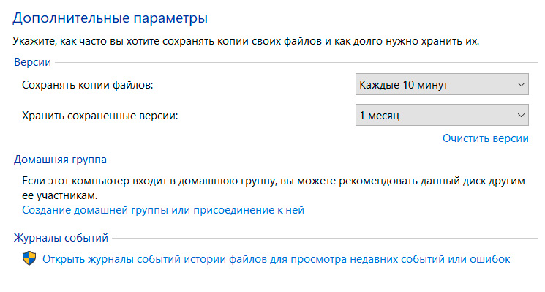Image resolution: width=545 pixels, height=292 pixels.
Task: Click the "Хранить сохраненные версии:" label
Action: 100,116
